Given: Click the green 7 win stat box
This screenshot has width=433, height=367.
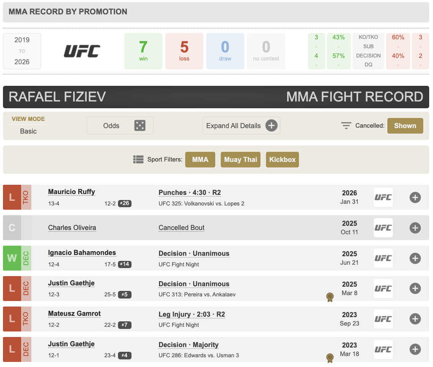Looking at the screenshot, I should 143,51.
